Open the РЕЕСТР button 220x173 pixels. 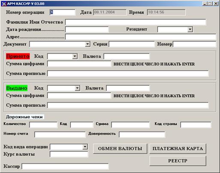click(x=178, y=161)
